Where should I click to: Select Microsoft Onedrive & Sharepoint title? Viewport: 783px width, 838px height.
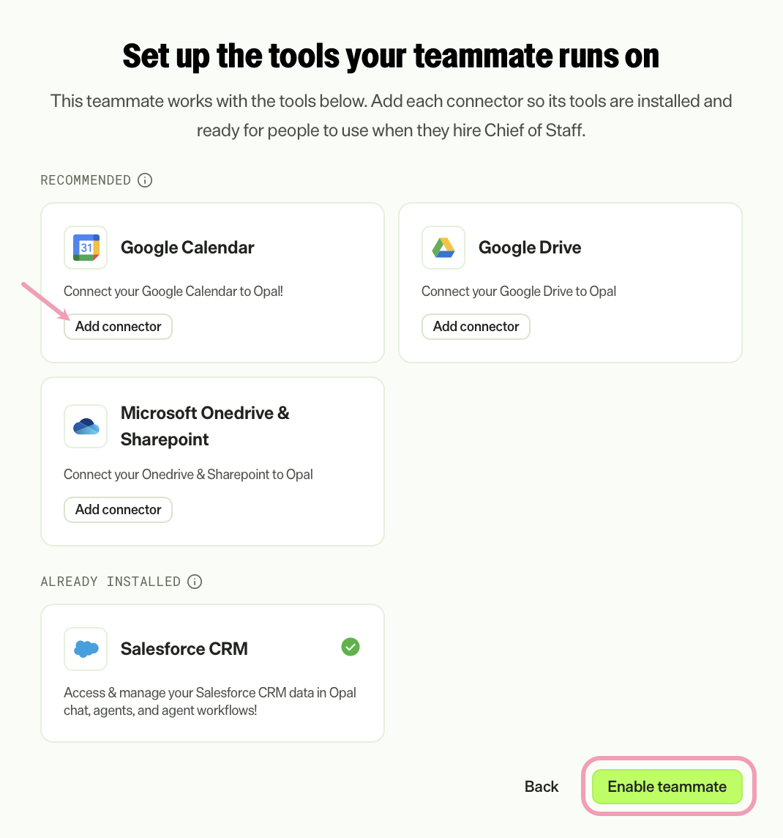205,426
